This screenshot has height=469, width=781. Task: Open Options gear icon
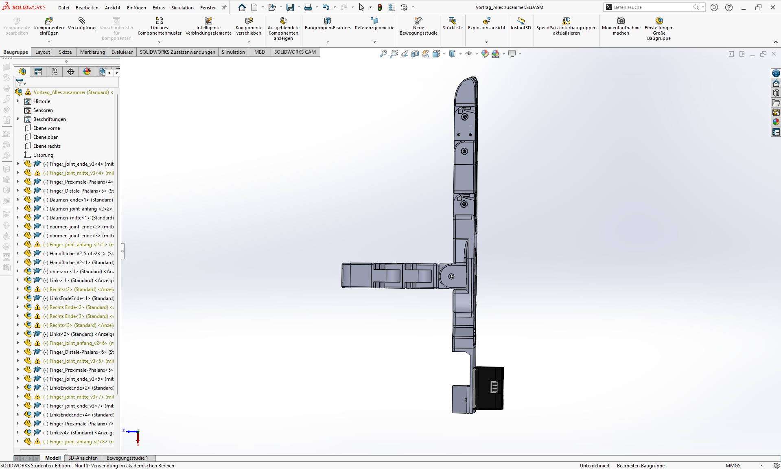[404, 7]
